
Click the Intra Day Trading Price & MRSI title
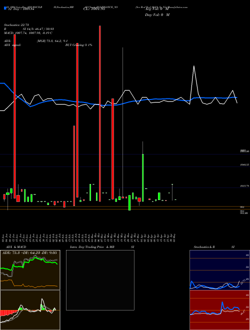pyautogui.click(x=102, y=247)
